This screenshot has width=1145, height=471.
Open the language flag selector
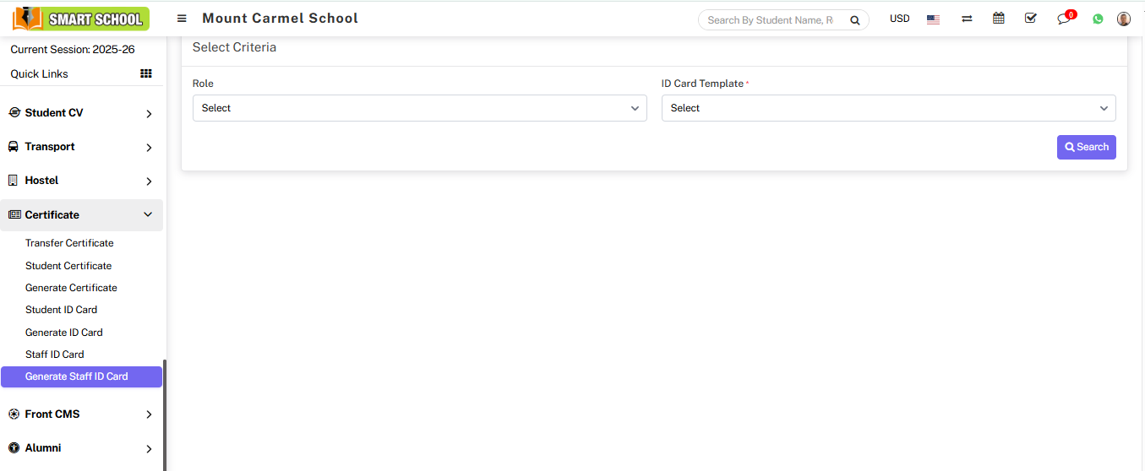pos(933,19)
